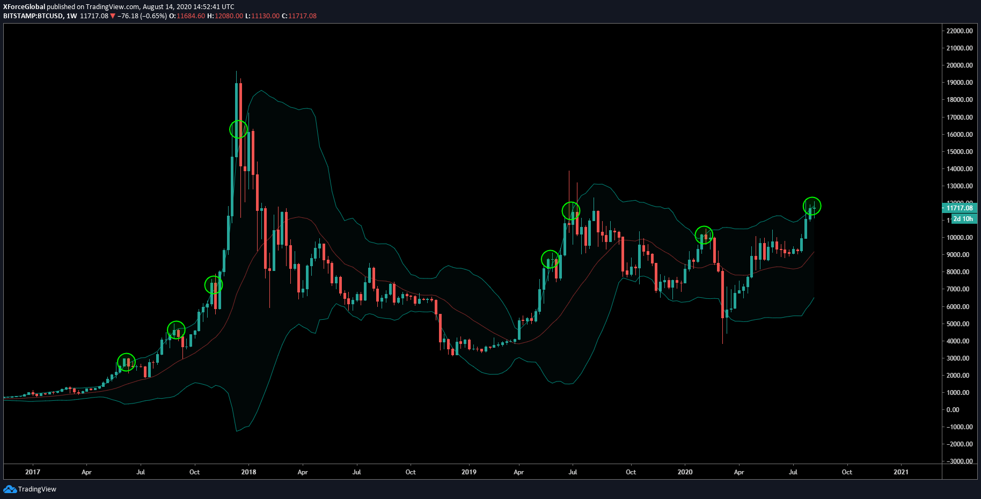Viewport: 981px width, 499px height.
Task: Click the close value C:11717.08
Action: (x=299, y=16)
